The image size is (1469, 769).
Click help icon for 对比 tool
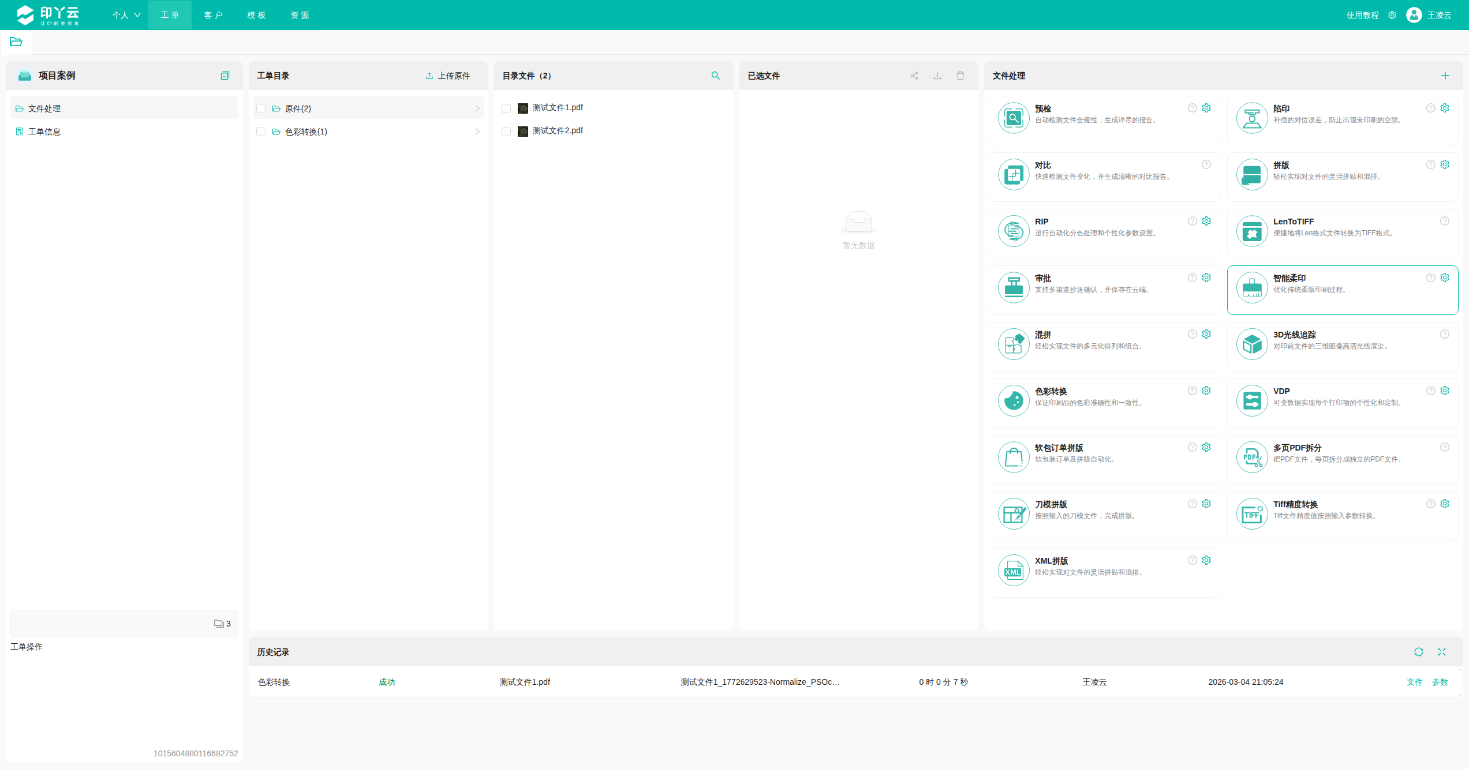[x=1206, y=164]
